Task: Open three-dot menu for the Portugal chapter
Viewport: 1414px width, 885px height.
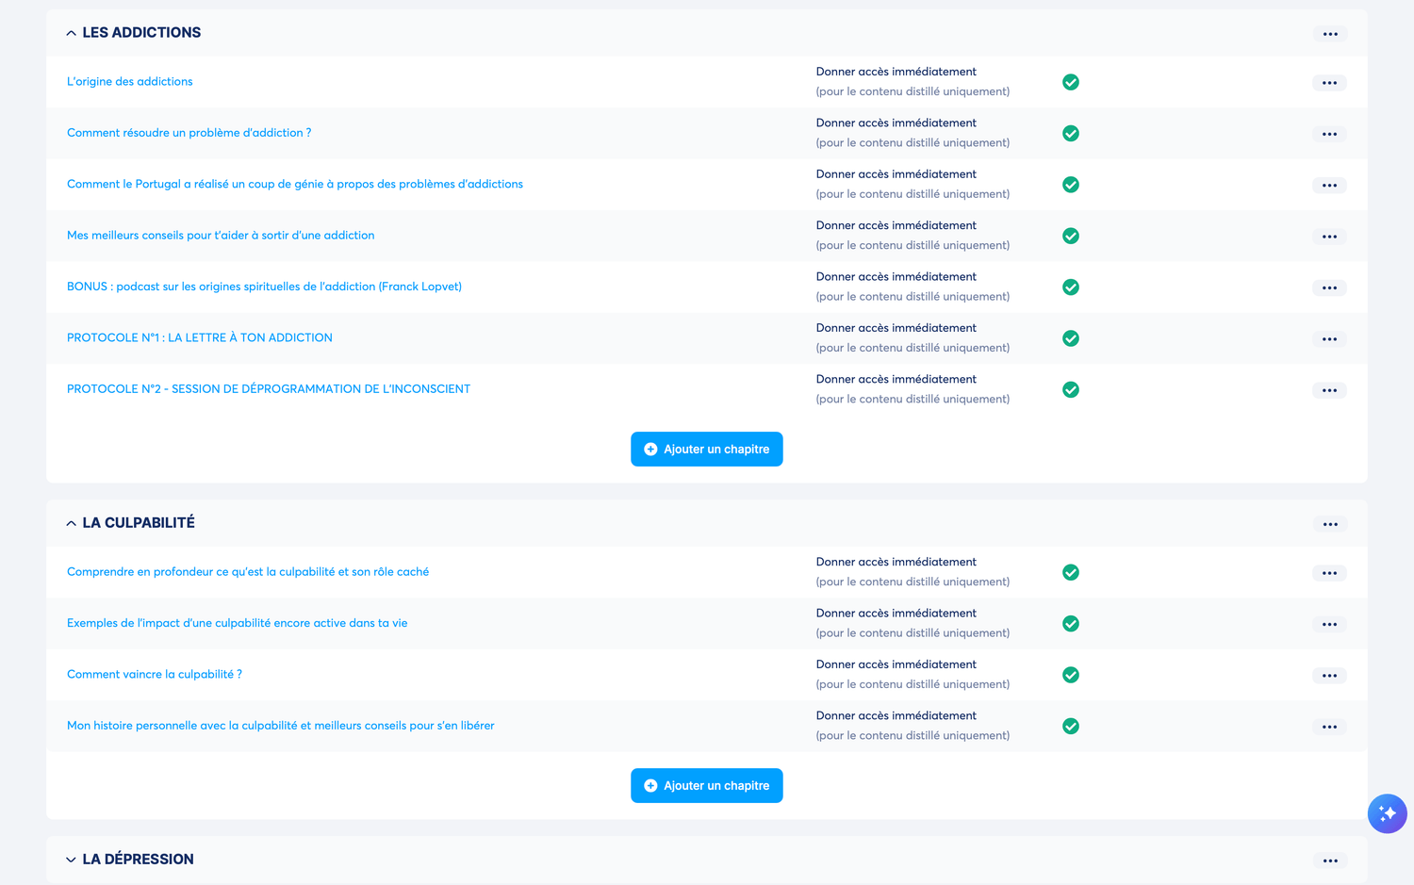Action: tap(1329, 186)
